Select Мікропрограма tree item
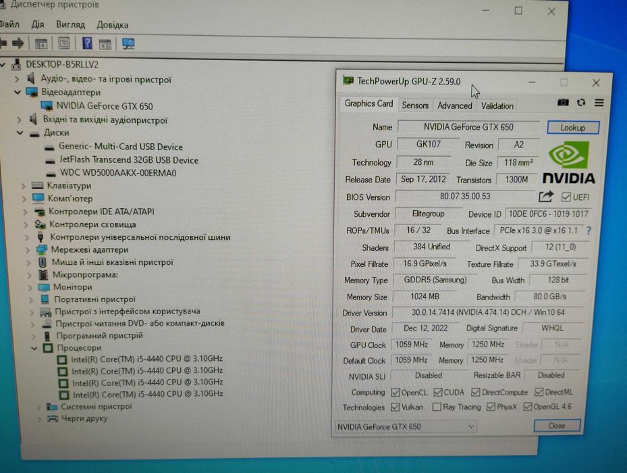Viewport: 627px width, 473px height. point(85,275)
